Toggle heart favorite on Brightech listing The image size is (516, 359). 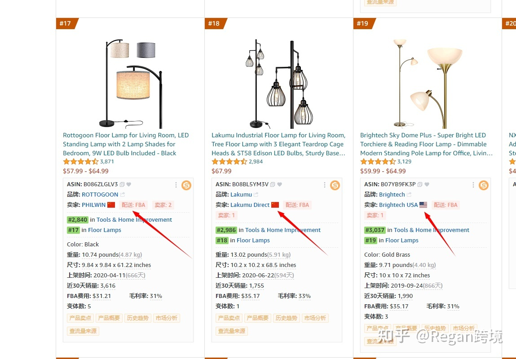427,184
